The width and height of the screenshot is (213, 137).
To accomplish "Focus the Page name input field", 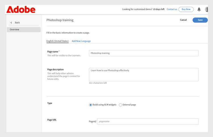I will [x=143, y=53].
